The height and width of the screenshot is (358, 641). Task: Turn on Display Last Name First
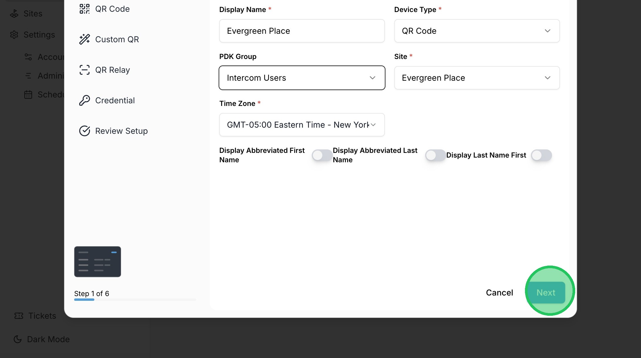tap(541, 155)
